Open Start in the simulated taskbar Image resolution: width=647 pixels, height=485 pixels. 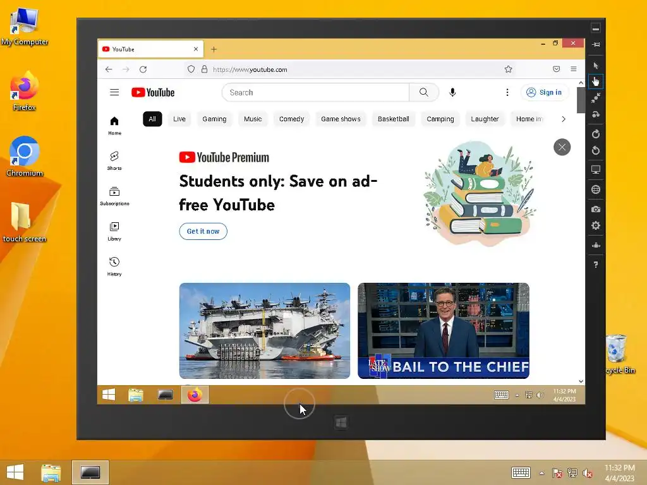point(109,395)
